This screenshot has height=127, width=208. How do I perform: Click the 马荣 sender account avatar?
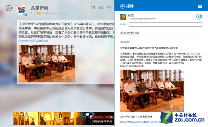tap(123, 17)
